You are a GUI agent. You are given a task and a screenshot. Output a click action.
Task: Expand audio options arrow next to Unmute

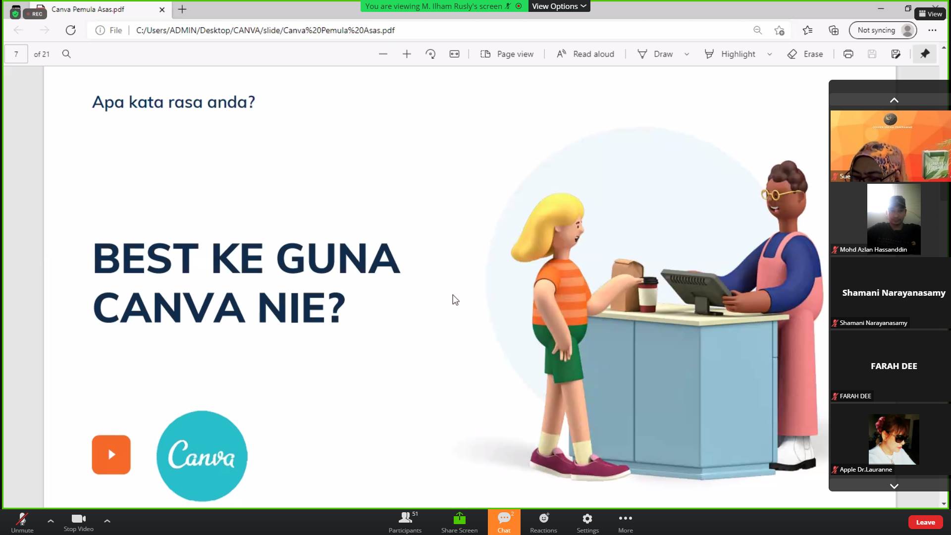51,521
